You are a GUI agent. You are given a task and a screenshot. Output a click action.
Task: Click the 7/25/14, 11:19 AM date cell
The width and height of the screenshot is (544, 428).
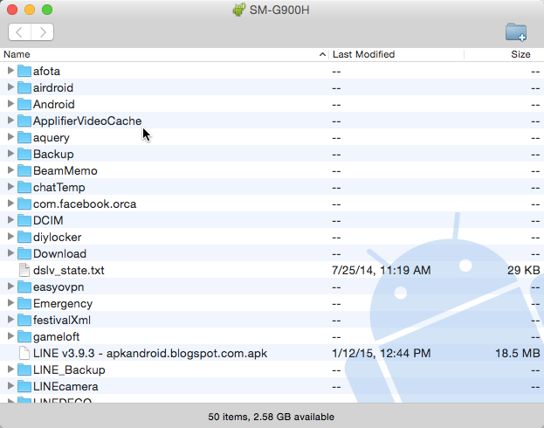pos(382,271)
